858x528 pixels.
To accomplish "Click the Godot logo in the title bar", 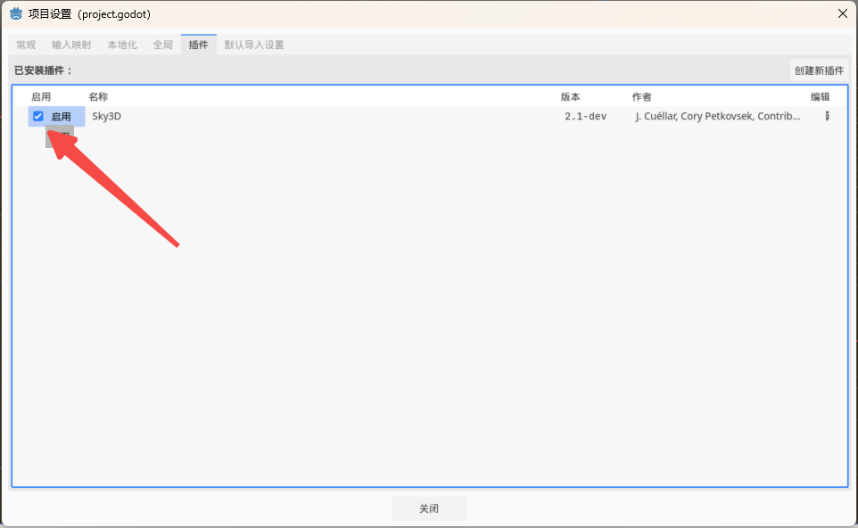I will point(16,13).
